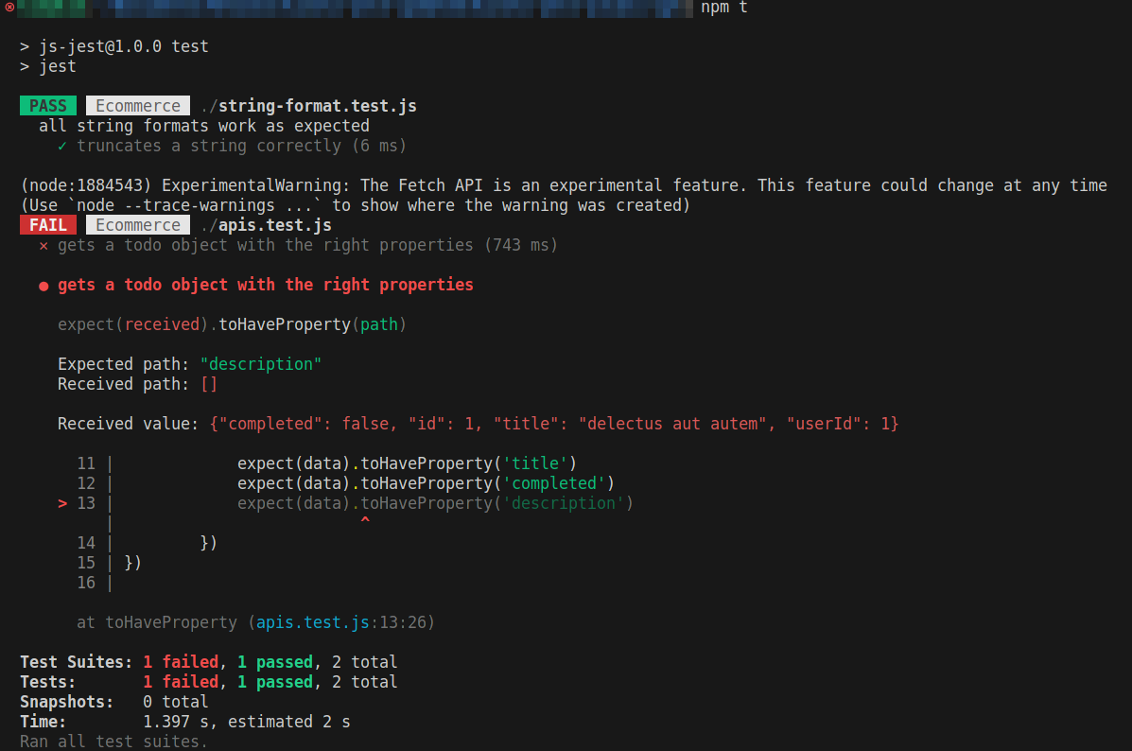Click the red circle icon at top-left corner
The height and width of the screenshot is (751, 1132).
(9, 8)
